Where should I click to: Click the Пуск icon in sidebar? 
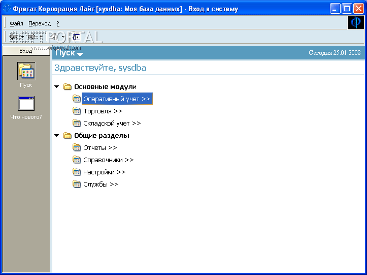26,71
